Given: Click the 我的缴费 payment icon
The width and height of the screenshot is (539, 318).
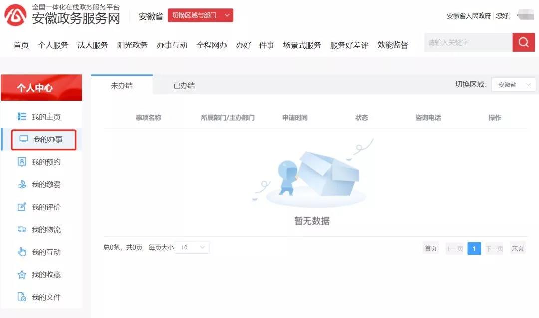Looking at the screenshot, I should pyautogui.click(x=22, y=184).
